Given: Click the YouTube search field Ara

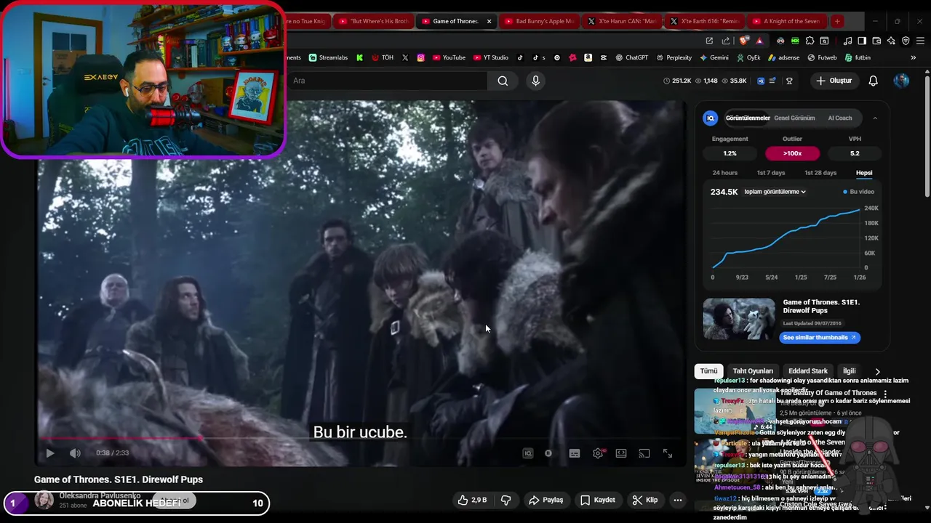Looking at the screenshot, I should pyautogui.click(x=385, y=81).
